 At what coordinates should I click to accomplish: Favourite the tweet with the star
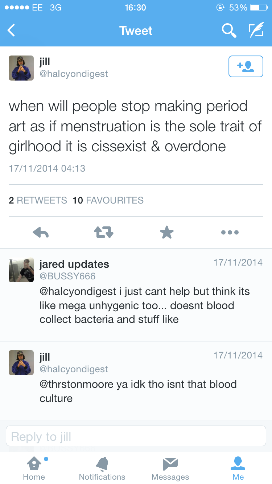coord(167,232)
